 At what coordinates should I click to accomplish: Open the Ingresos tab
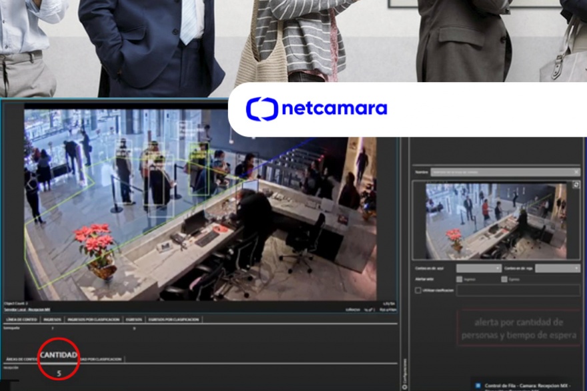[52, 320]
